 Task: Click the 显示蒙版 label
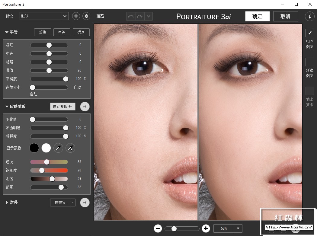[14, 148]
